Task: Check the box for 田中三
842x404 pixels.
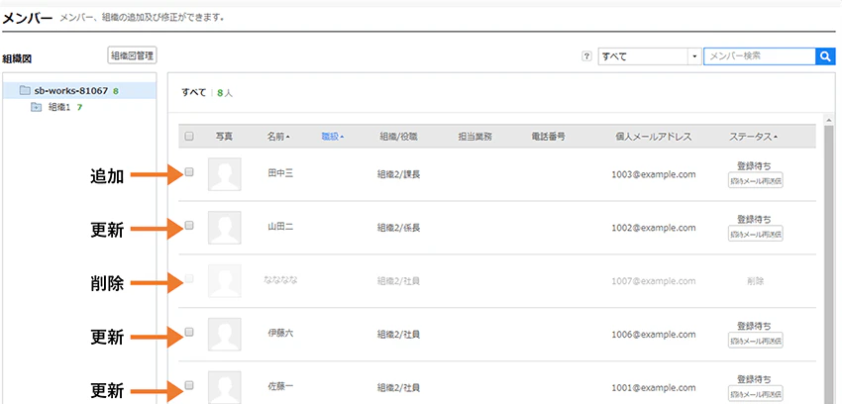Action: point(189,172)
